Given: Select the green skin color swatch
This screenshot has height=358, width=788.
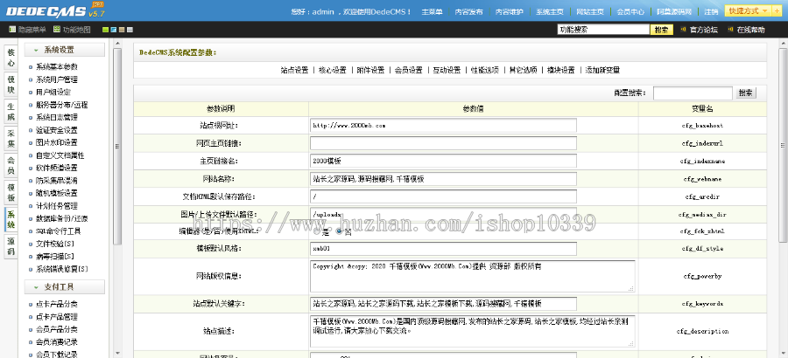Looking at the screenshot, I should [x=105, y=30].
